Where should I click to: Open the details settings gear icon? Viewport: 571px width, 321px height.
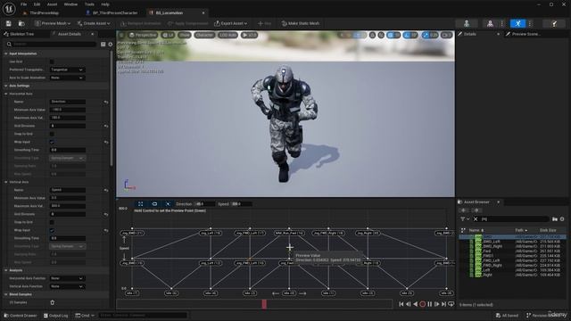[x=111, y=44]
